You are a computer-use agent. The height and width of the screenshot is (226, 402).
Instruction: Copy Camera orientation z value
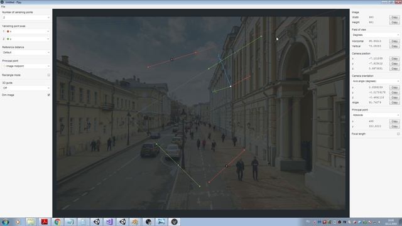pos(394,98)
